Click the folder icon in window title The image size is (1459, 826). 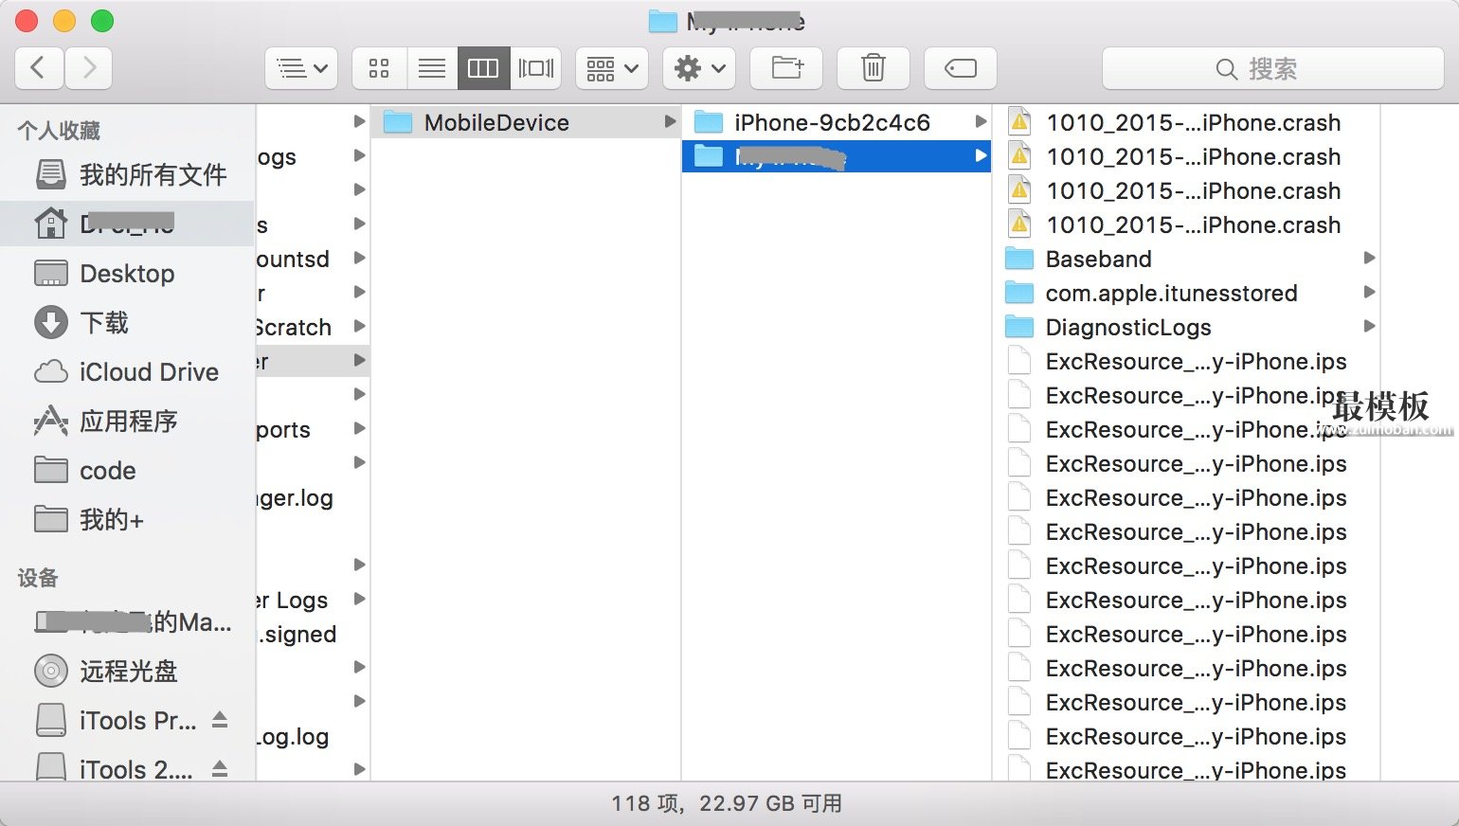(x=662, y=21)
